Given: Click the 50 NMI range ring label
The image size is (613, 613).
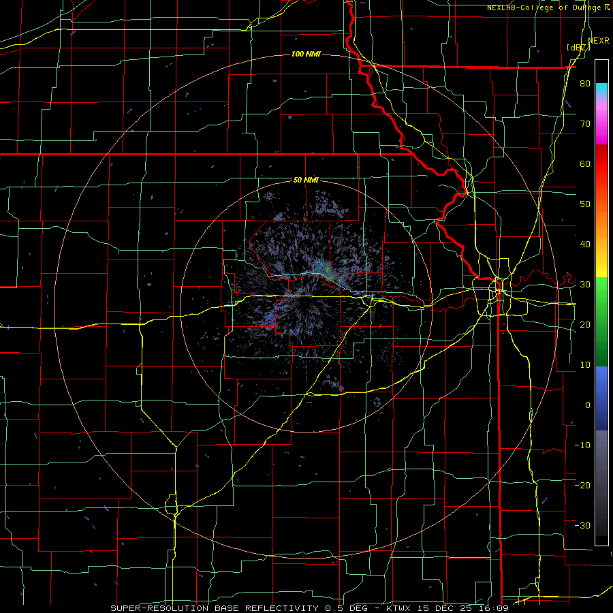Looking at the screenshot, I should coord(306,180).
